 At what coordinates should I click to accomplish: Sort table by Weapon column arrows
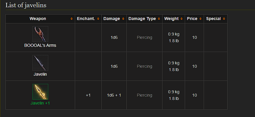pyautogui.click(x=71, y=19)
